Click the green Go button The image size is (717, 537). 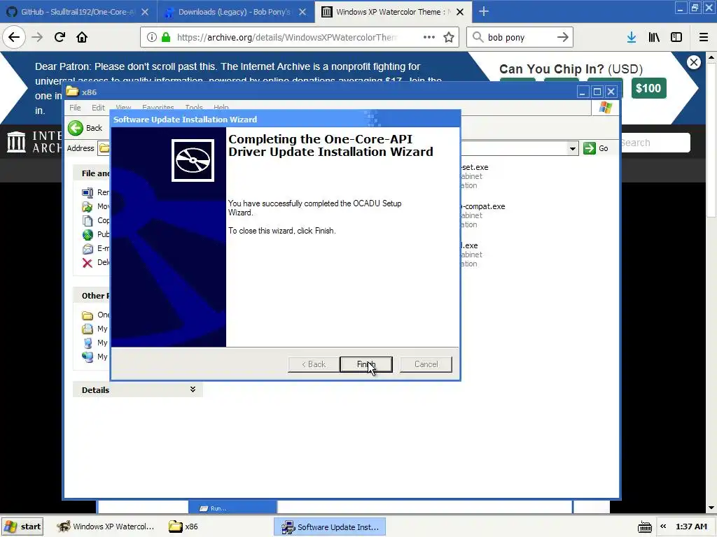point(596,148)
